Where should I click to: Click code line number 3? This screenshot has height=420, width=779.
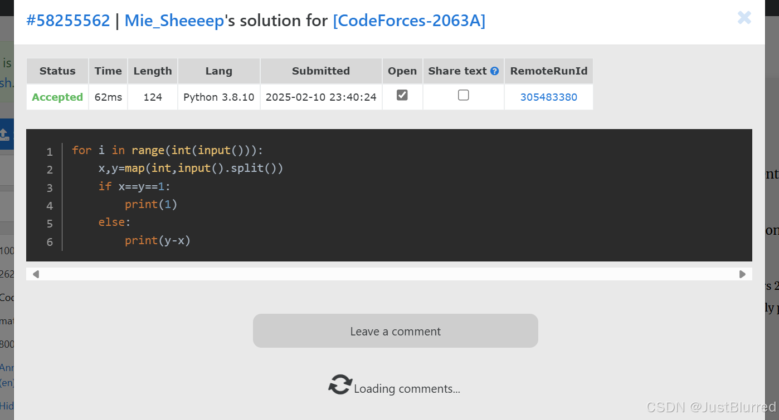point(50,187)
